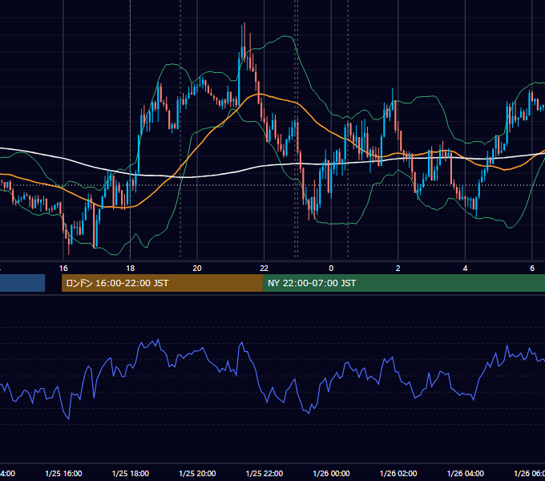
Task: Click the 1/26 04:00 date label
Action: (x=466, y=474)
